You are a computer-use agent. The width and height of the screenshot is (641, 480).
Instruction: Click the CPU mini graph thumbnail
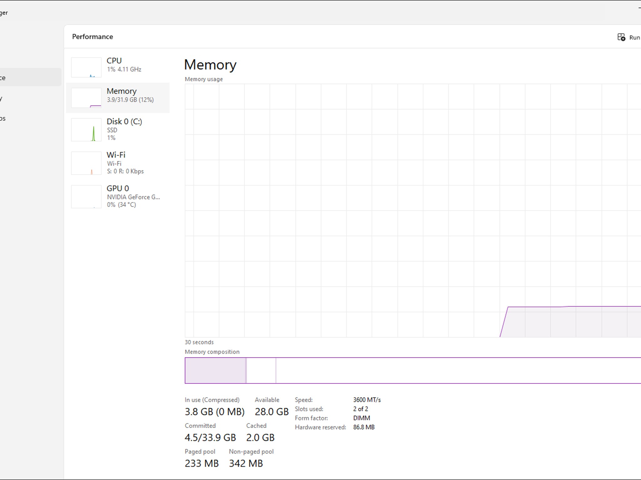[x=86, y=67]
